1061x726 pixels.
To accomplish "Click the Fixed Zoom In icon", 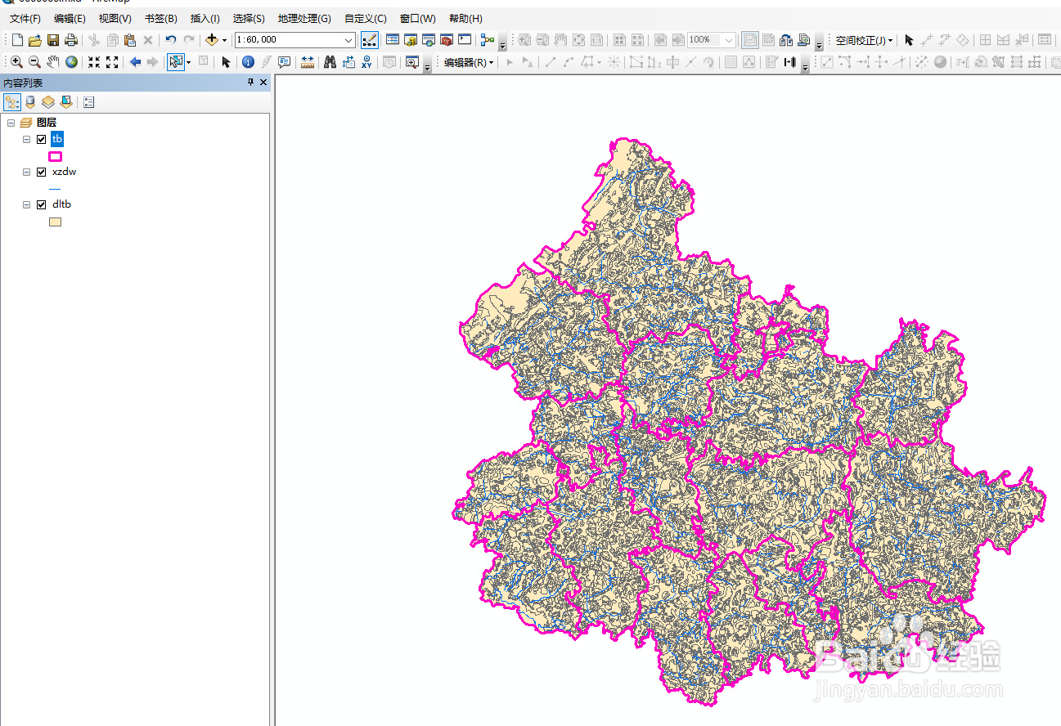I will 94,62.
